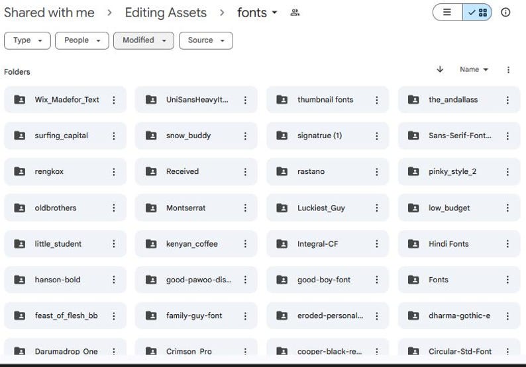Open the People filter dropdown
The image size is (526, 367).
[x=82, y=40]
